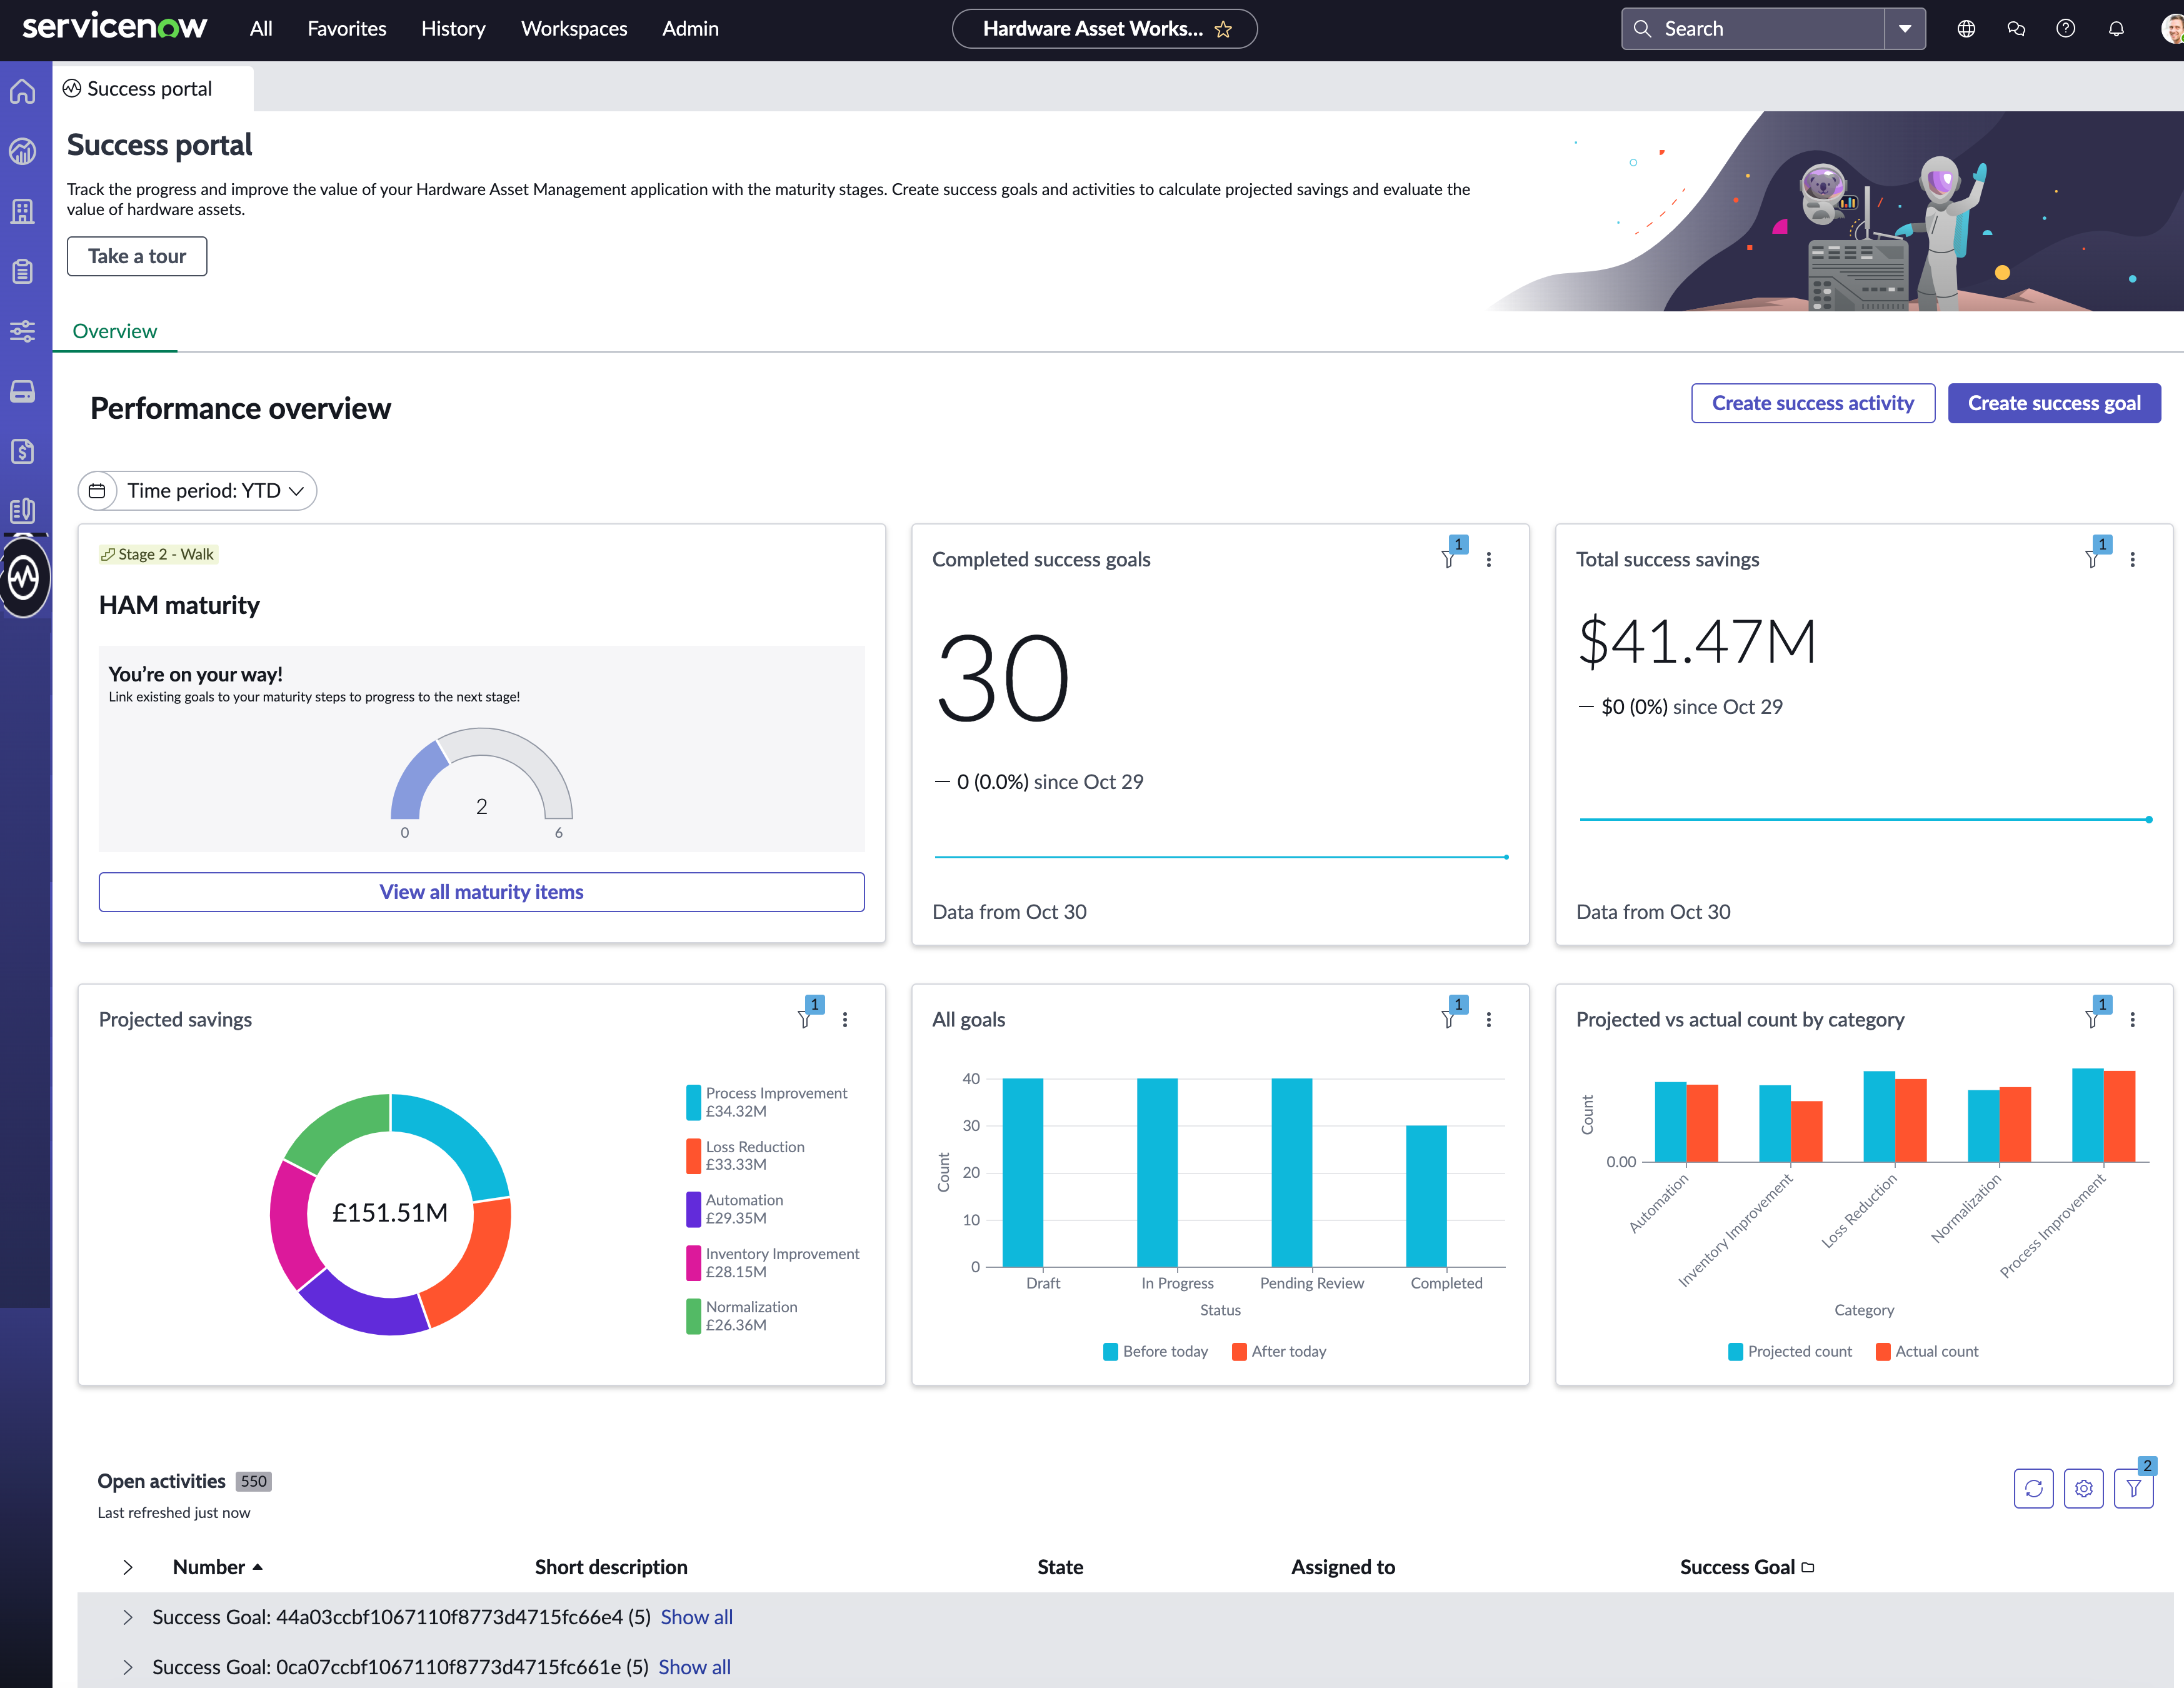Open the chat conversations icon

[x=2016, y=29]
